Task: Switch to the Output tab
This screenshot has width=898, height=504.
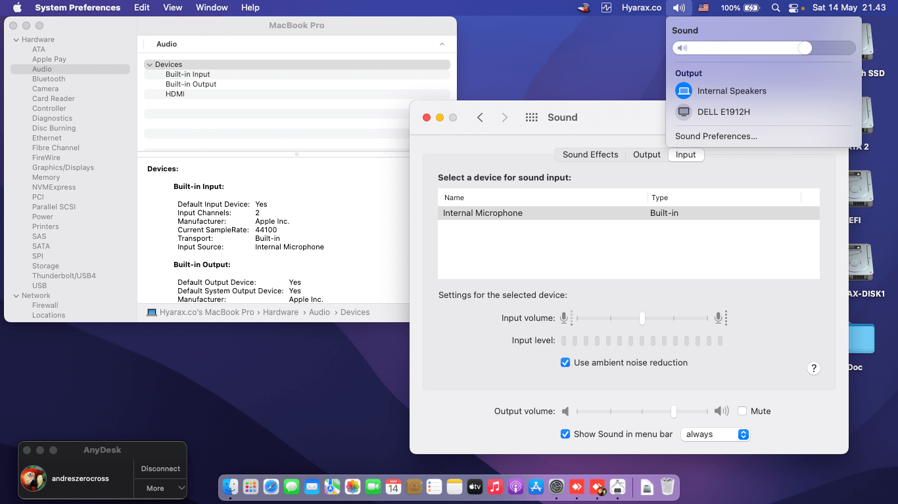Action: 647,155
